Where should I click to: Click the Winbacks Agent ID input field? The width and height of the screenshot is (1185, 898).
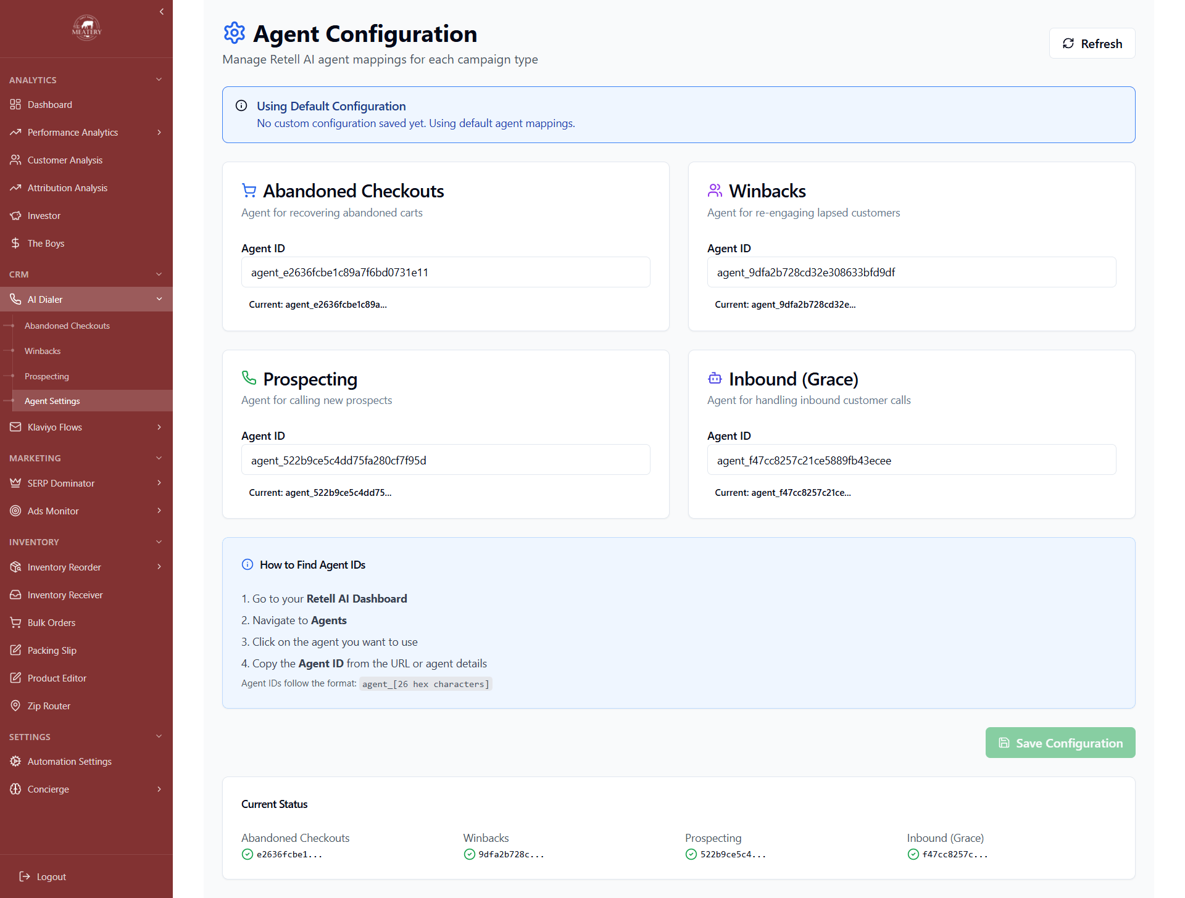[911, 272]
